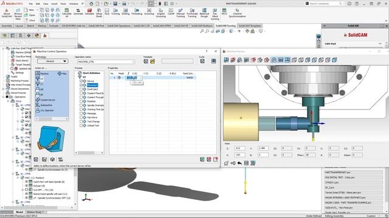Viewport: 389px width, 218px height.
Task: Open the X value dropdown in properties row
Action: tap(140, 78)
